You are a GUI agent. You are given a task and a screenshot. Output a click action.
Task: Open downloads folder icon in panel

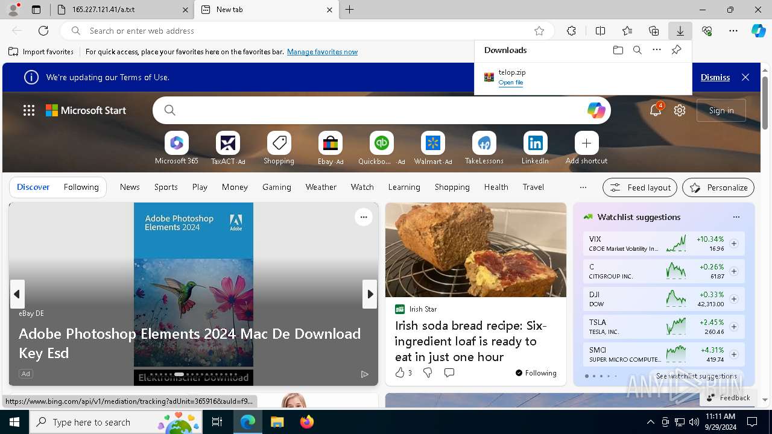coord(618,50)
